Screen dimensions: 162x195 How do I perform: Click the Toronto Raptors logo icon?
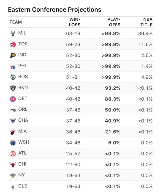coord(13,44)
